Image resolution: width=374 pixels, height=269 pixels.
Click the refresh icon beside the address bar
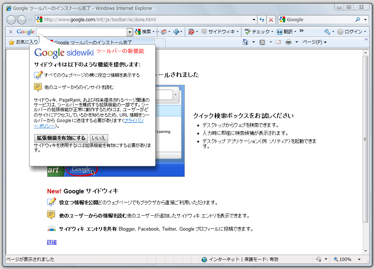[x=262, y=19]
